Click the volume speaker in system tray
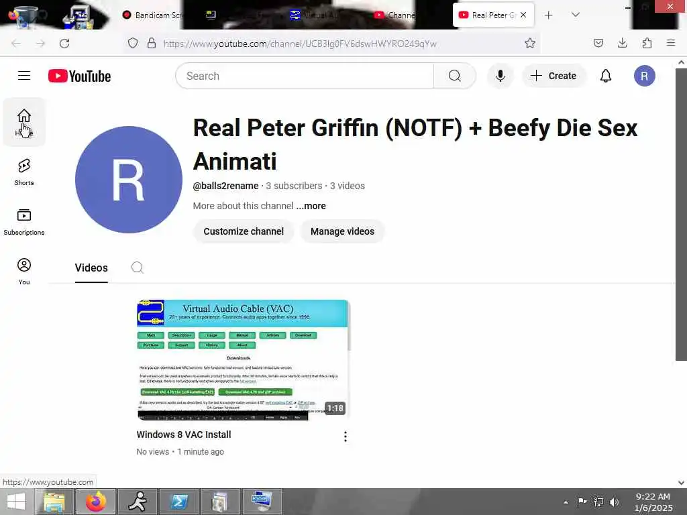The height and width of the screenshot is (515, 687). (614, 502)
